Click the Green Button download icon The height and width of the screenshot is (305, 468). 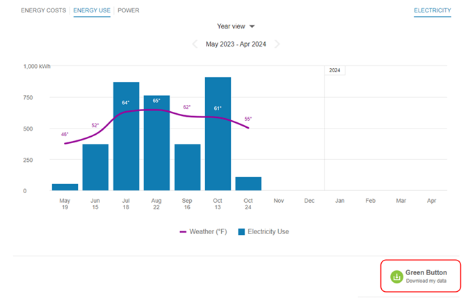(396, 277)
